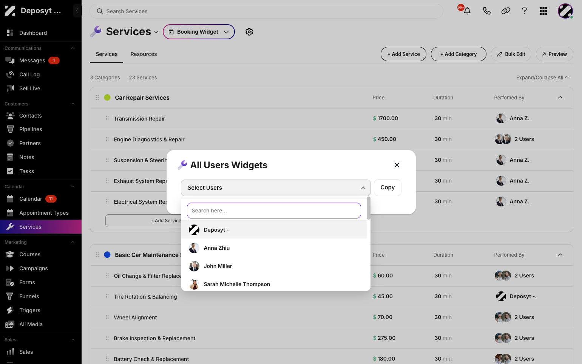Image resolution: width=582 pixels, height=364 pixels.
Task: Open Appointment Types in the sidebar
Action: click(41, 213)
